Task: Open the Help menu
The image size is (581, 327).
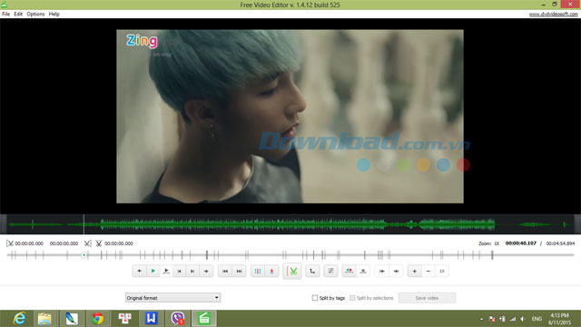Action: [x=54, y=15]
